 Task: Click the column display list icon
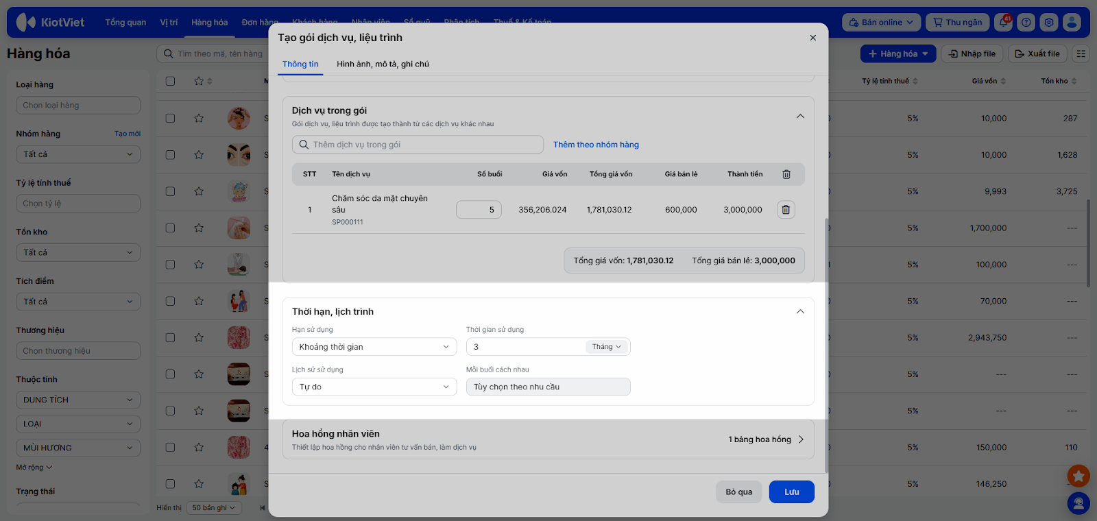(1081, 53)
